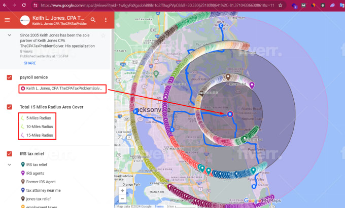Viewport: 345px width, 208px height.
Task: Bookmark page with address bar star
Action: (x=280, y=5)
